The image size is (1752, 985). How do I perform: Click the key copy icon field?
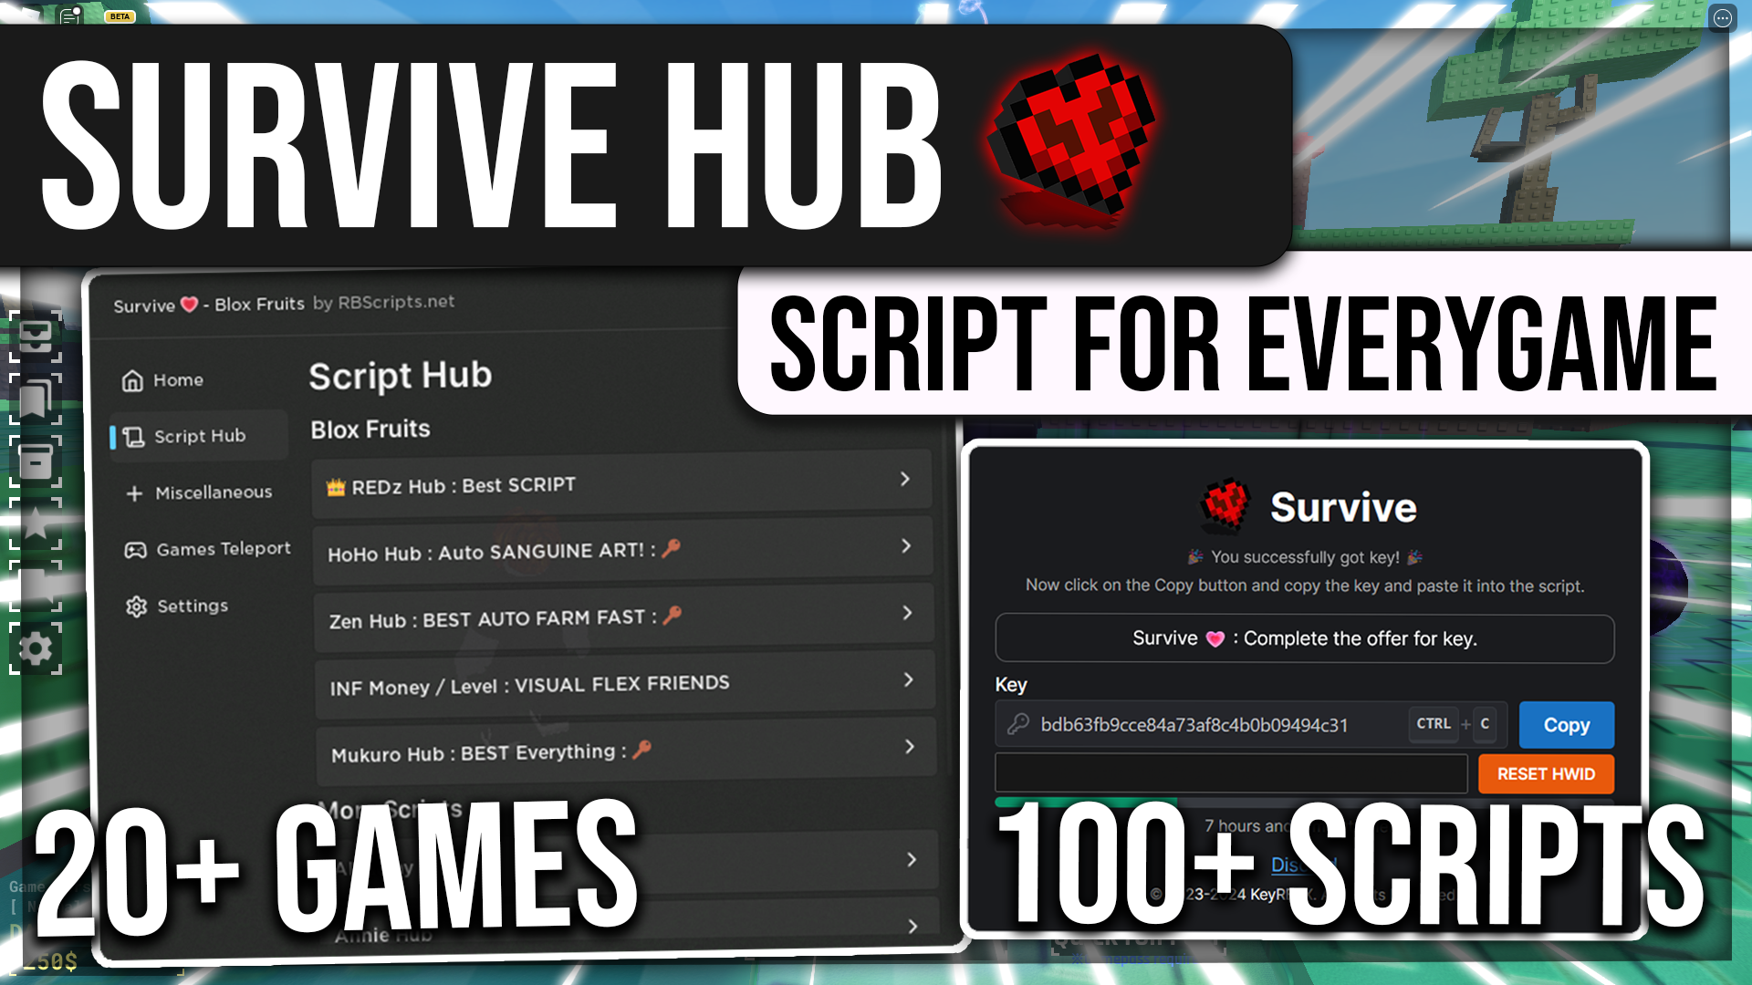coord(1022,724)
